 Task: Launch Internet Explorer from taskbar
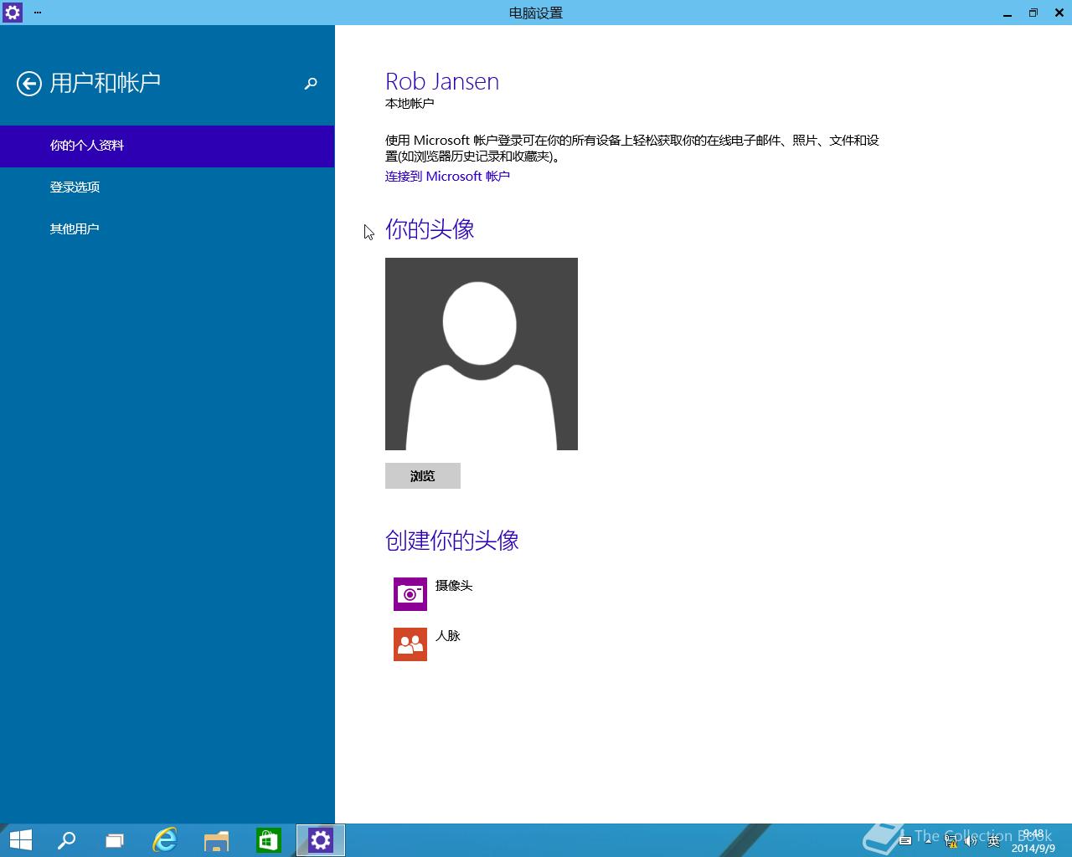165,840
